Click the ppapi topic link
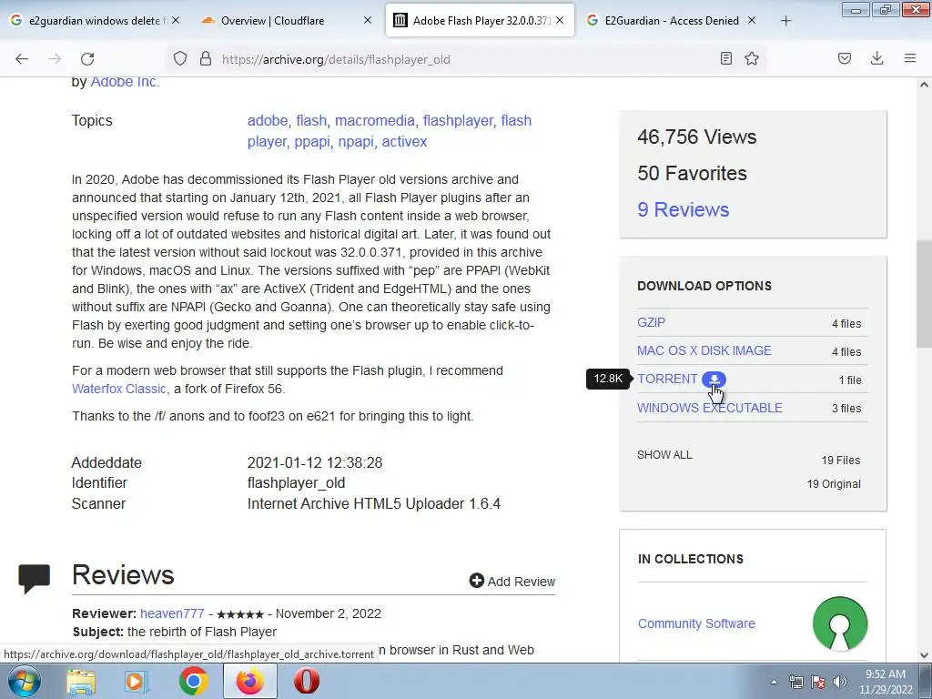Image resolution: width=932 pixels, height=699 pixels. (x=312, y=142)
